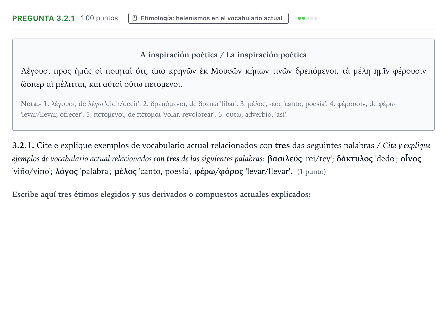Click the bold word 'οἶνος' in the question
The height and width of the screenshot is (312, 447).
pyautogui.click(x=411, y=159)
